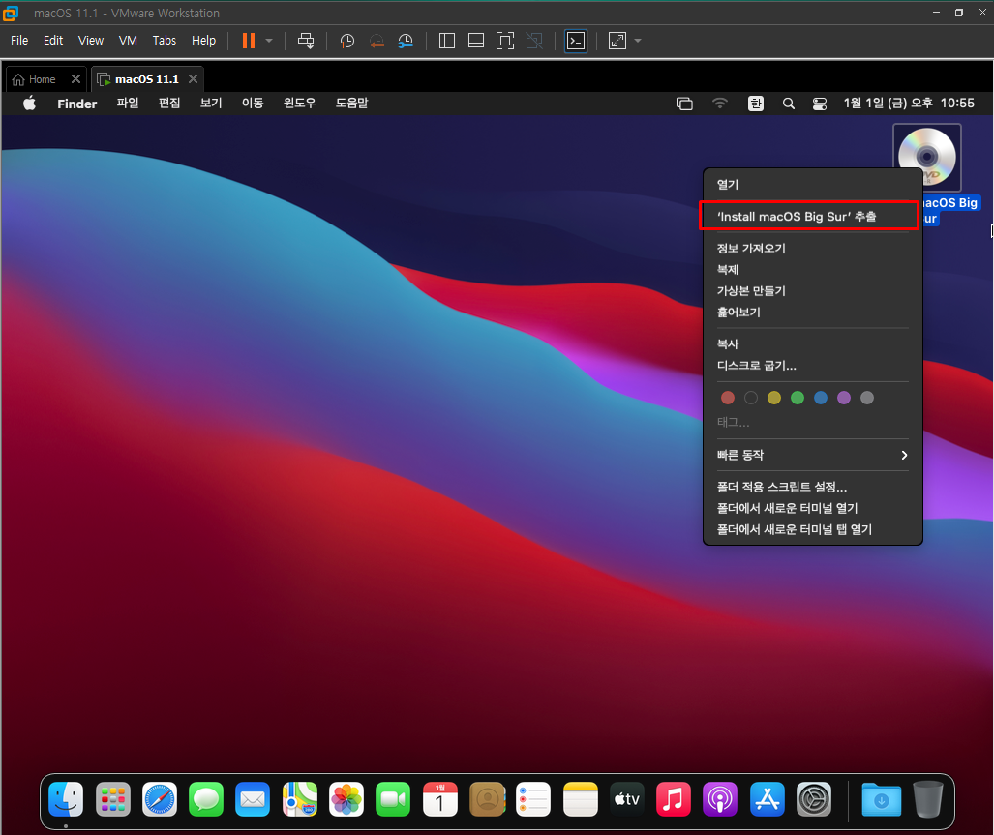The height and width of the screenshot is (835, 994).
Task: Open the VMware Edit menu
Action: click(53, 40)
